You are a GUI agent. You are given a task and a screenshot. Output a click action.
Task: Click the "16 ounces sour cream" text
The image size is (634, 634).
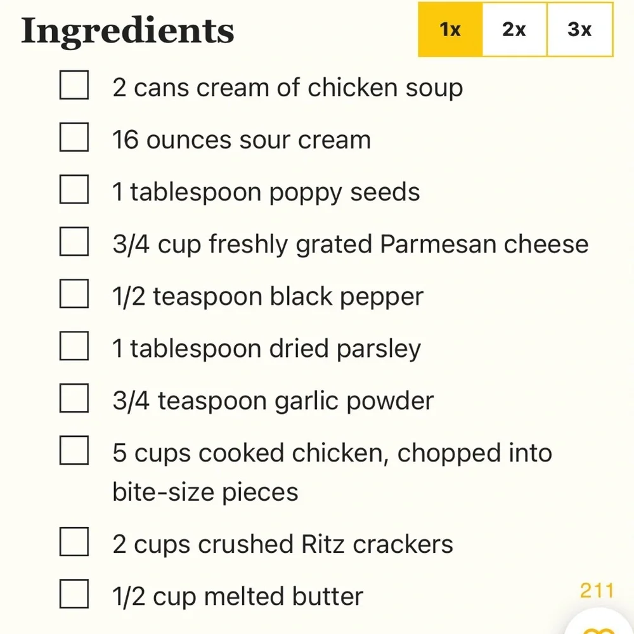click(242, 140)
